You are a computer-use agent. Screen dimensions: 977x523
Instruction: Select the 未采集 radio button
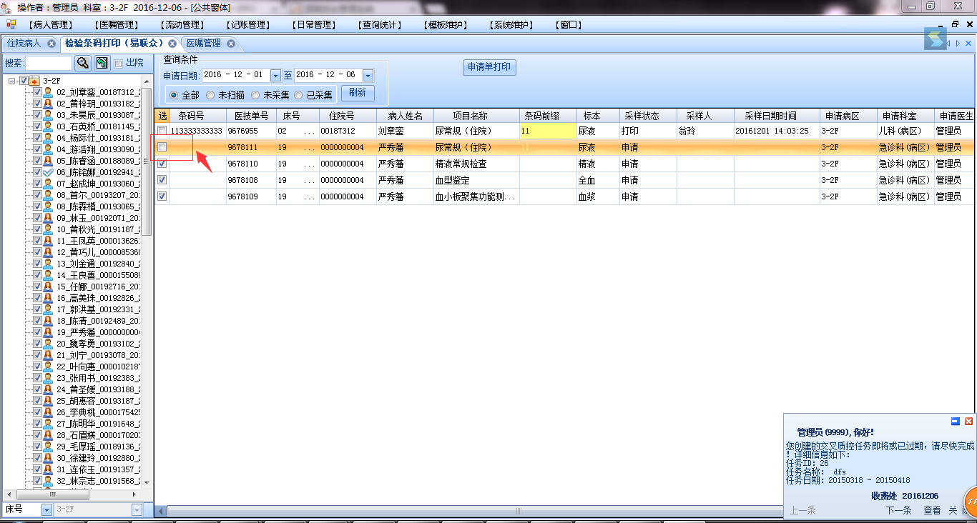255,95
